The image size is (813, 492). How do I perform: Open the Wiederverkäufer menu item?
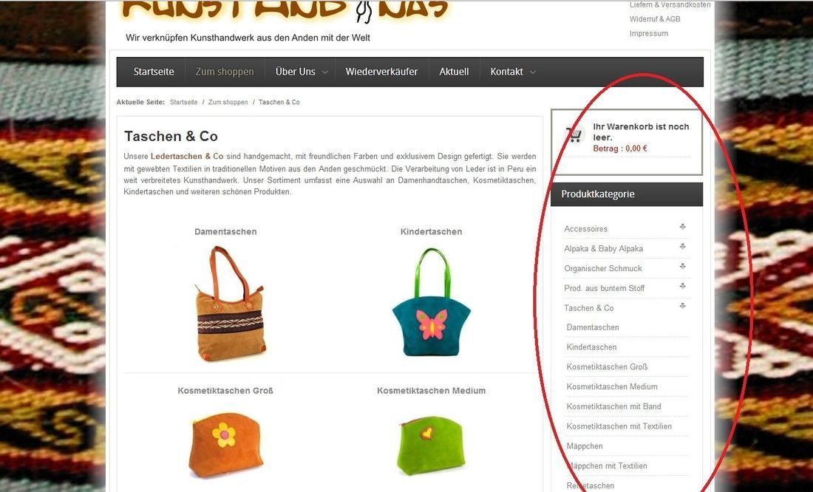pyautogui.click(x=381, y=72)
